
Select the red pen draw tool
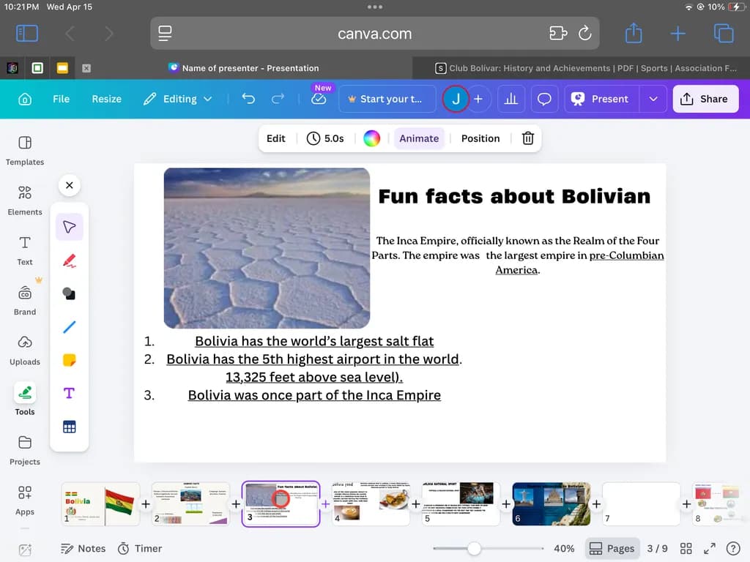click(x=70, y=261)
